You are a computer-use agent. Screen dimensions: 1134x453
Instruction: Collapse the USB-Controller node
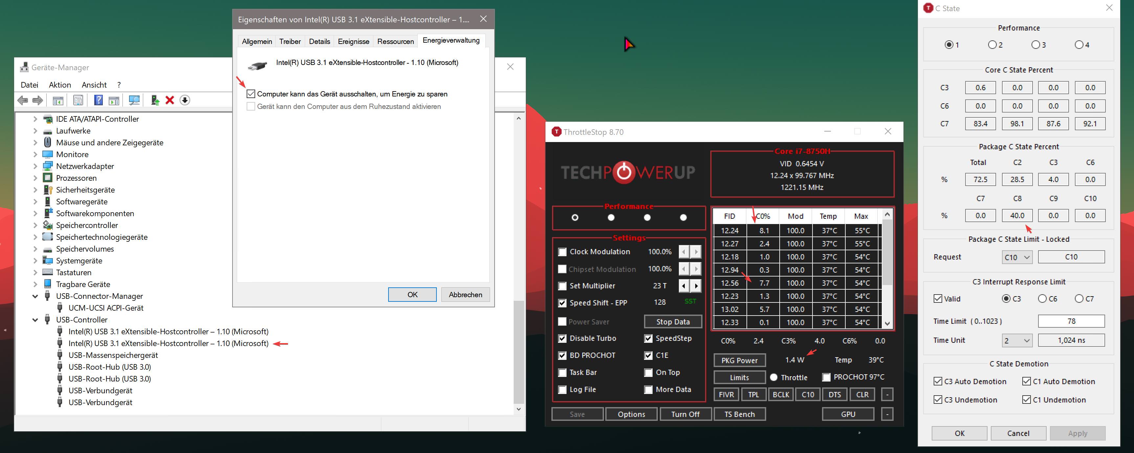[x=35, y=320]
